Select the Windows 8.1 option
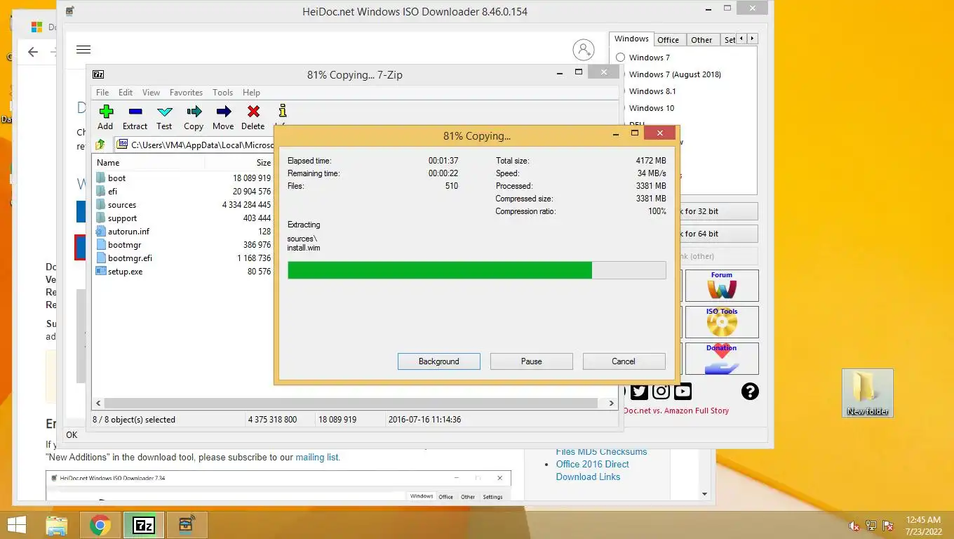This screenshot has width=954, height=539. tap(652, 91)
